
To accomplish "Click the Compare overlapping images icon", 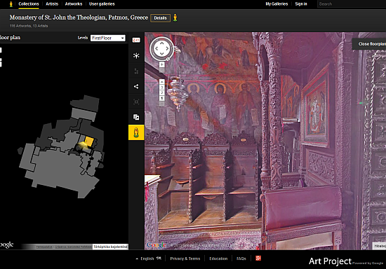I will (x=136, y=117).
